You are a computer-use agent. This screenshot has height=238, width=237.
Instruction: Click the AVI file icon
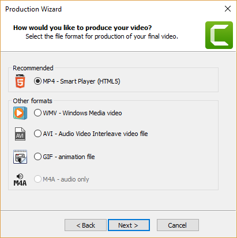point(20,134)
